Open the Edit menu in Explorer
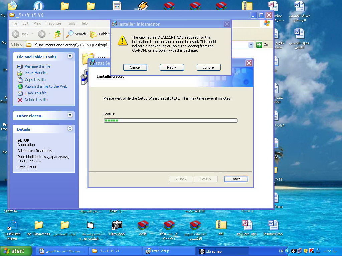Screen dimensions: 342x256 pyautogui.click(x=25, y=23)
